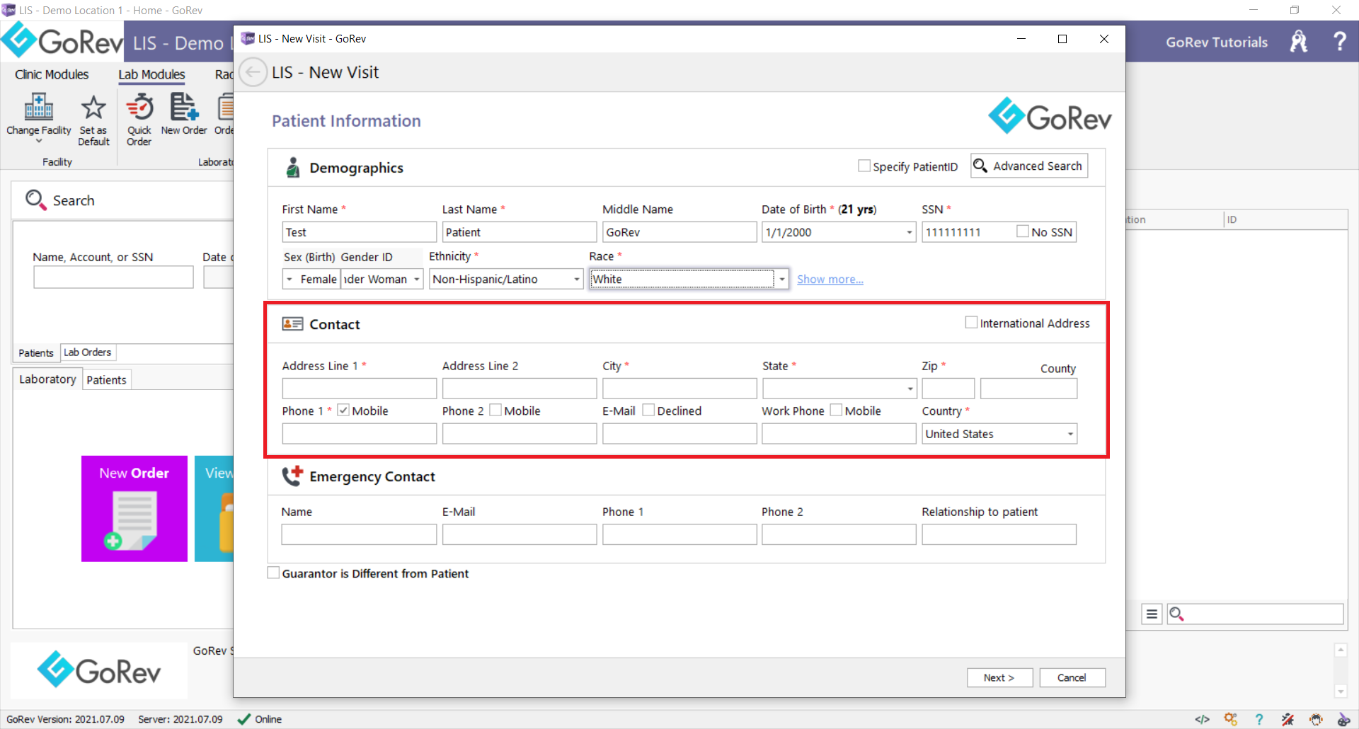Click the printer icon in status bar

(x=1316, y=719)
